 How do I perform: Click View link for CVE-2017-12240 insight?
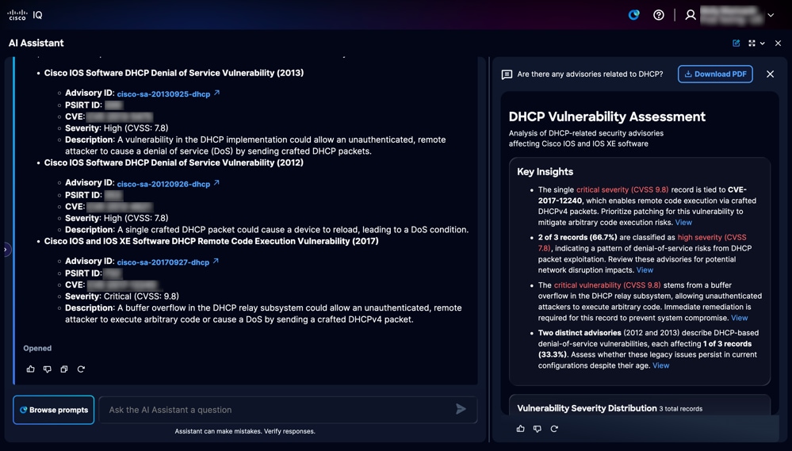[683, 223]
